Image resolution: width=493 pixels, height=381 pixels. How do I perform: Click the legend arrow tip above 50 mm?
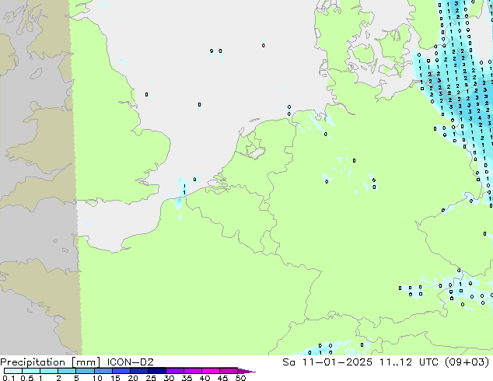point(247,371)
